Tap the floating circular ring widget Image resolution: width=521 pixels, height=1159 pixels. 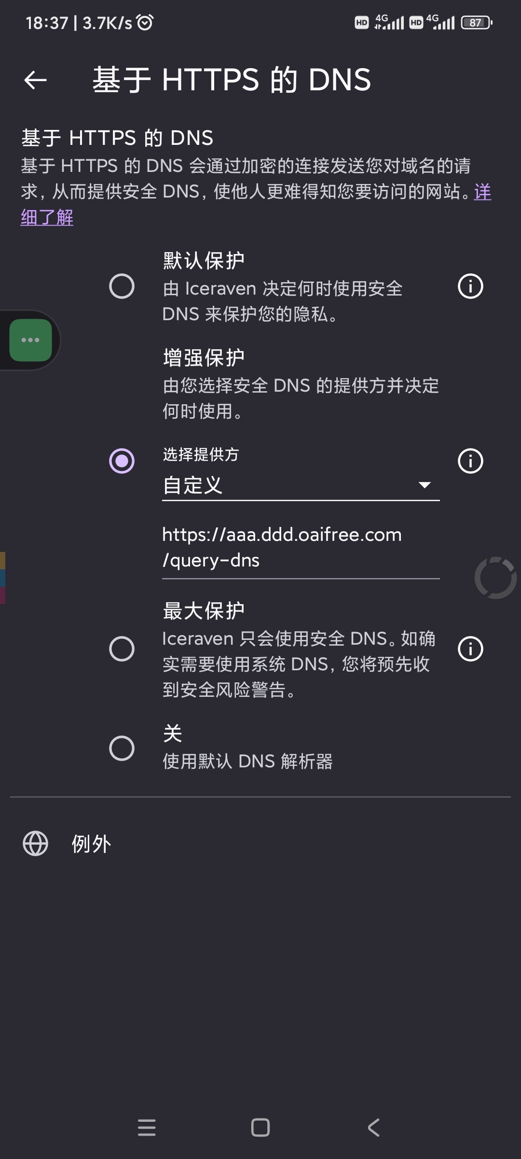point(495,578)
